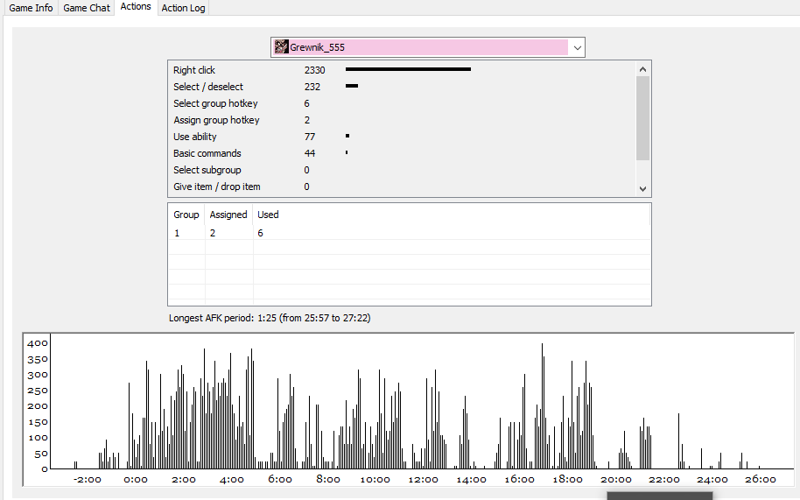Click the Grewnik_555 player avatar icon
The image size is (800, 500).
click(x=281, y=47)
